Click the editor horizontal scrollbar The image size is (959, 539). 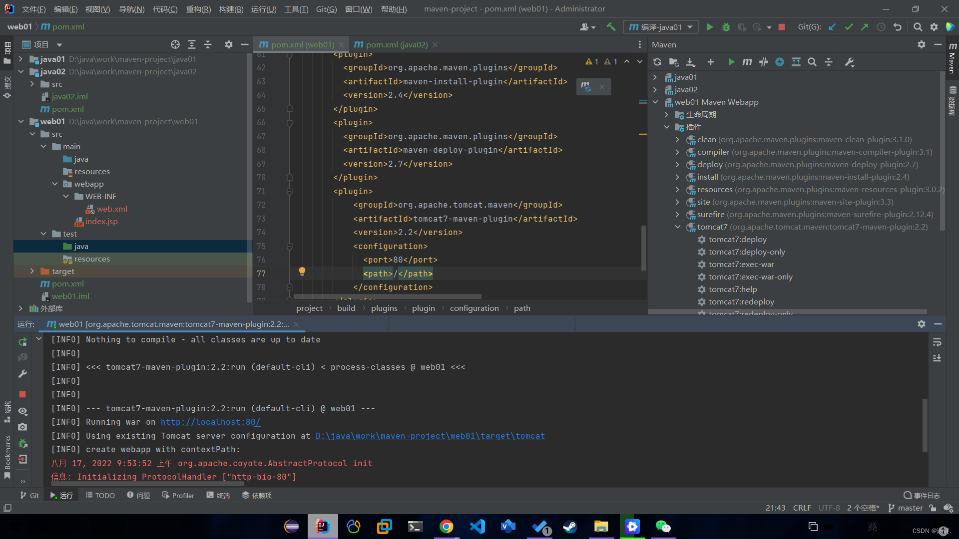pos(387,296)
